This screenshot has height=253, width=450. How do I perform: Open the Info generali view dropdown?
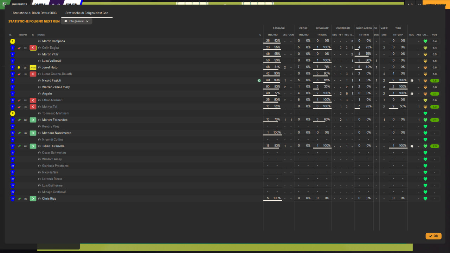[x=77, y=21]
